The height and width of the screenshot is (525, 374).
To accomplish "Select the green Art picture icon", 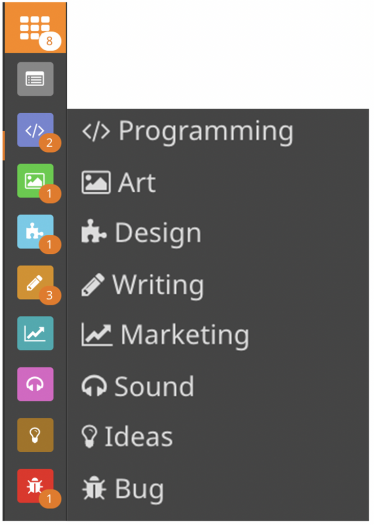I will tap(35, 181).
